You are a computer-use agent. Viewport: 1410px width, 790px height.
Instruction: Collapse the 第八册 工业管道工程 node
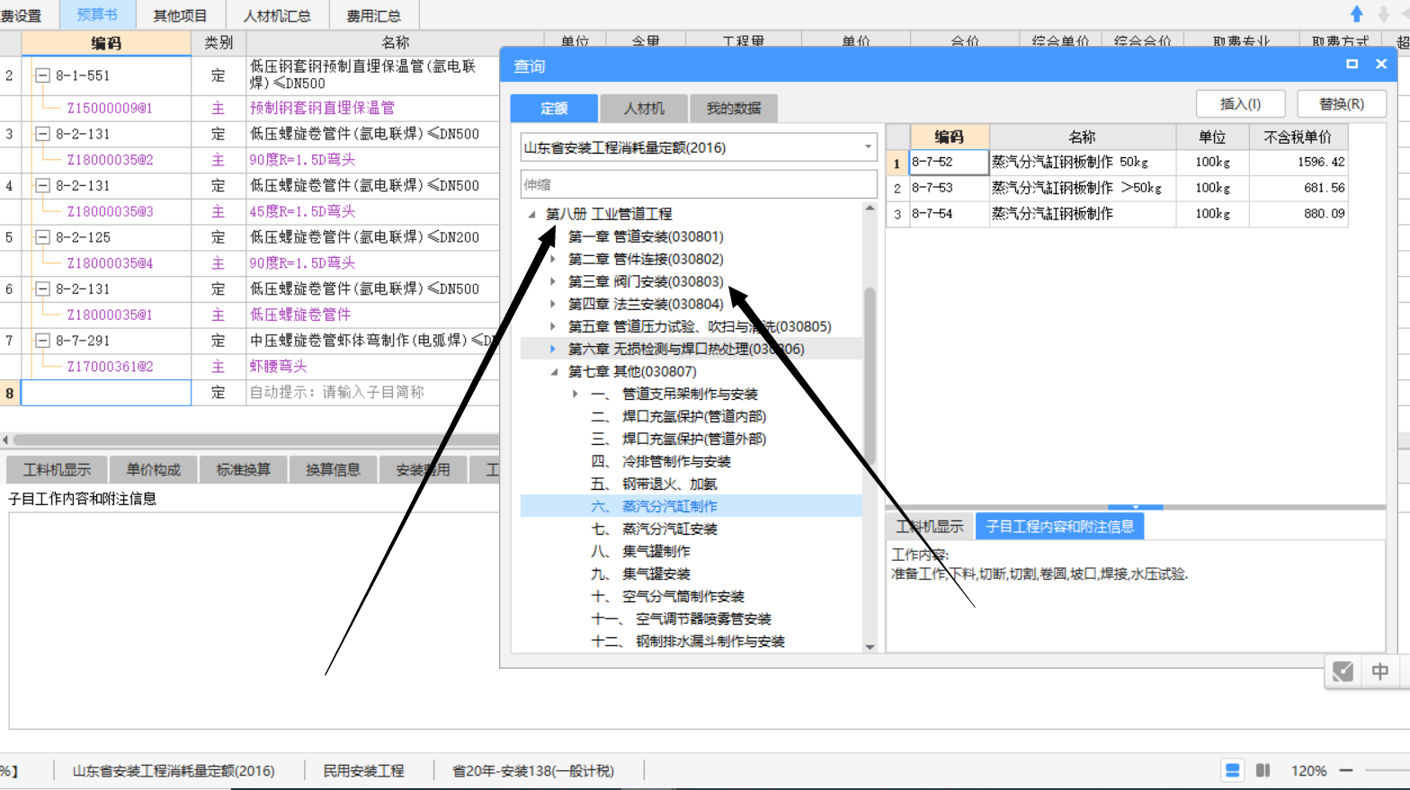(x=531, y=214)
